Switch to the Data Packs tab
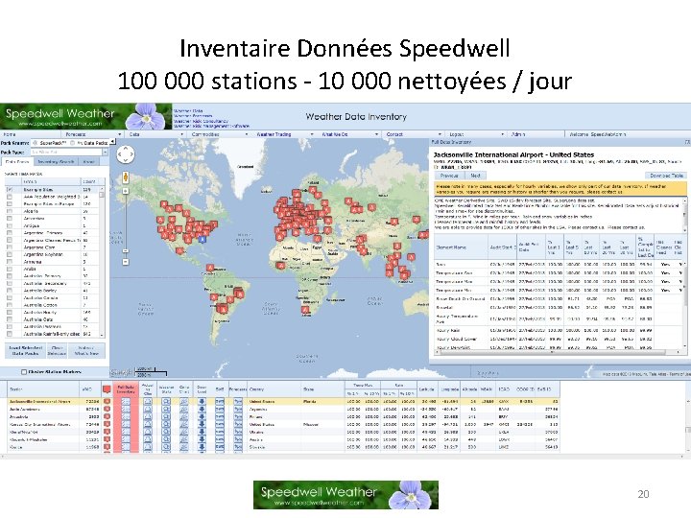 [x=17, y=162]
